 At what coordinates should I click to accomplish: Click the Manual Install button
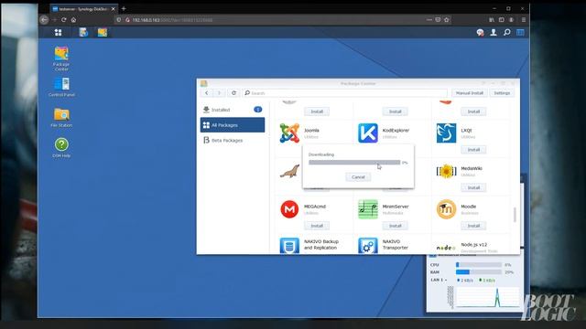[470, 93]
